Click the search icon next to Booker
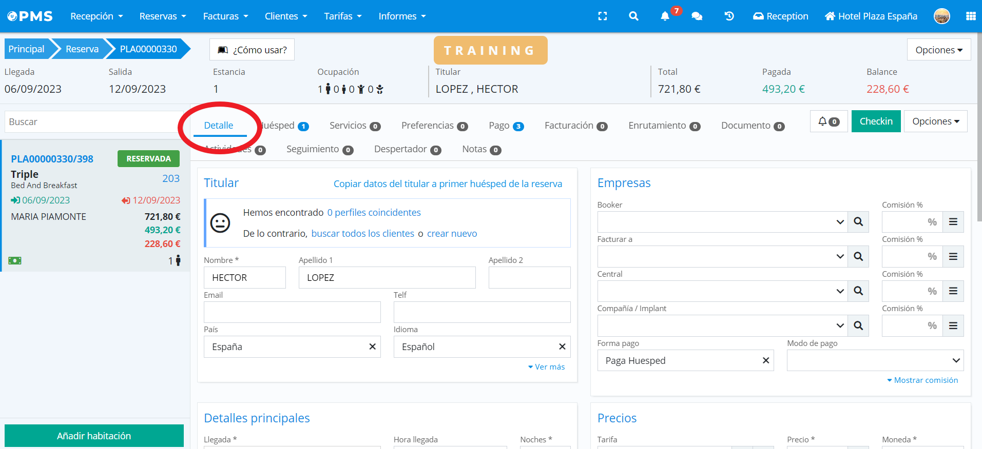982x449 pixels. tap(858, 222)
